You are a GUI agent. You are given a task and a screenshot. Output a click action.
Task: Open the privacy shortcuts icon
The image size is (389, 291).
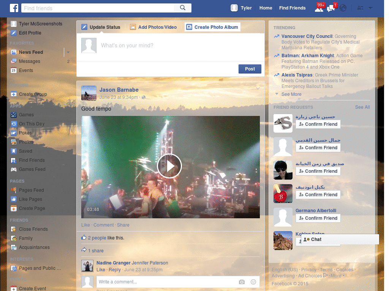(360, 8)
